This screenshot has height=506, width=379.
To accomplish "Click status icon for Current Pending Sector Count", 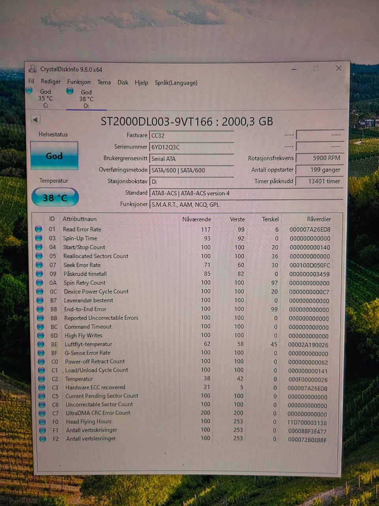I will point(42,396).
